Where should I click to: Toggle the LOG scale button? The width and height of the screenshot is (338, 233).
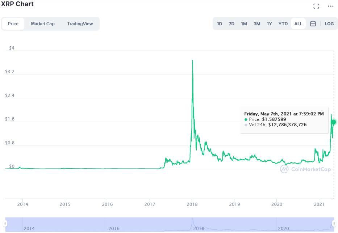point(329,24)
